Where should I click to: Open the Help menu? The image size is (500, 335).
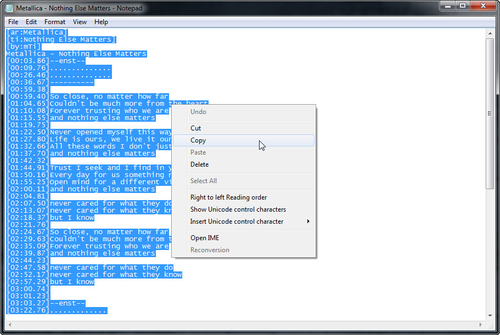click(x=101, y=22)
